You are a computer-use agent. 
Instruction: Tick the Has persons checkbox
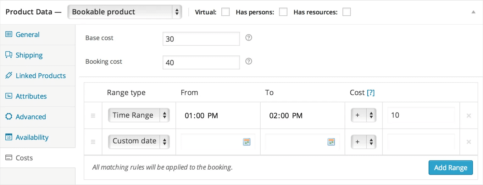pos(283,12)
